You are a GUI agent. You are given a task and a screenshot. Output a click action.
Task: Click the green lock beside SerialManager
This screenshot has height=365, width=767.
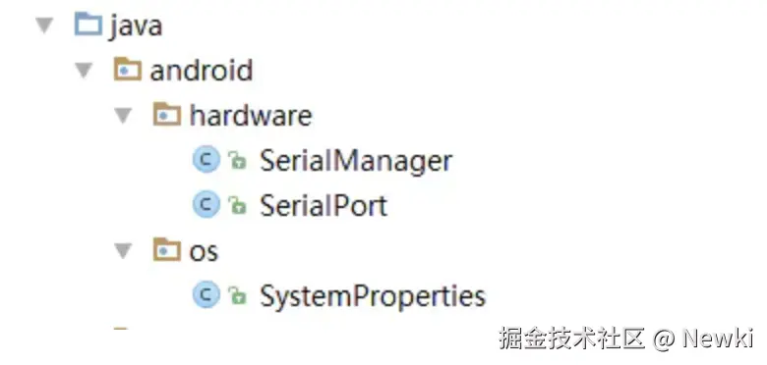pos(237,161)
